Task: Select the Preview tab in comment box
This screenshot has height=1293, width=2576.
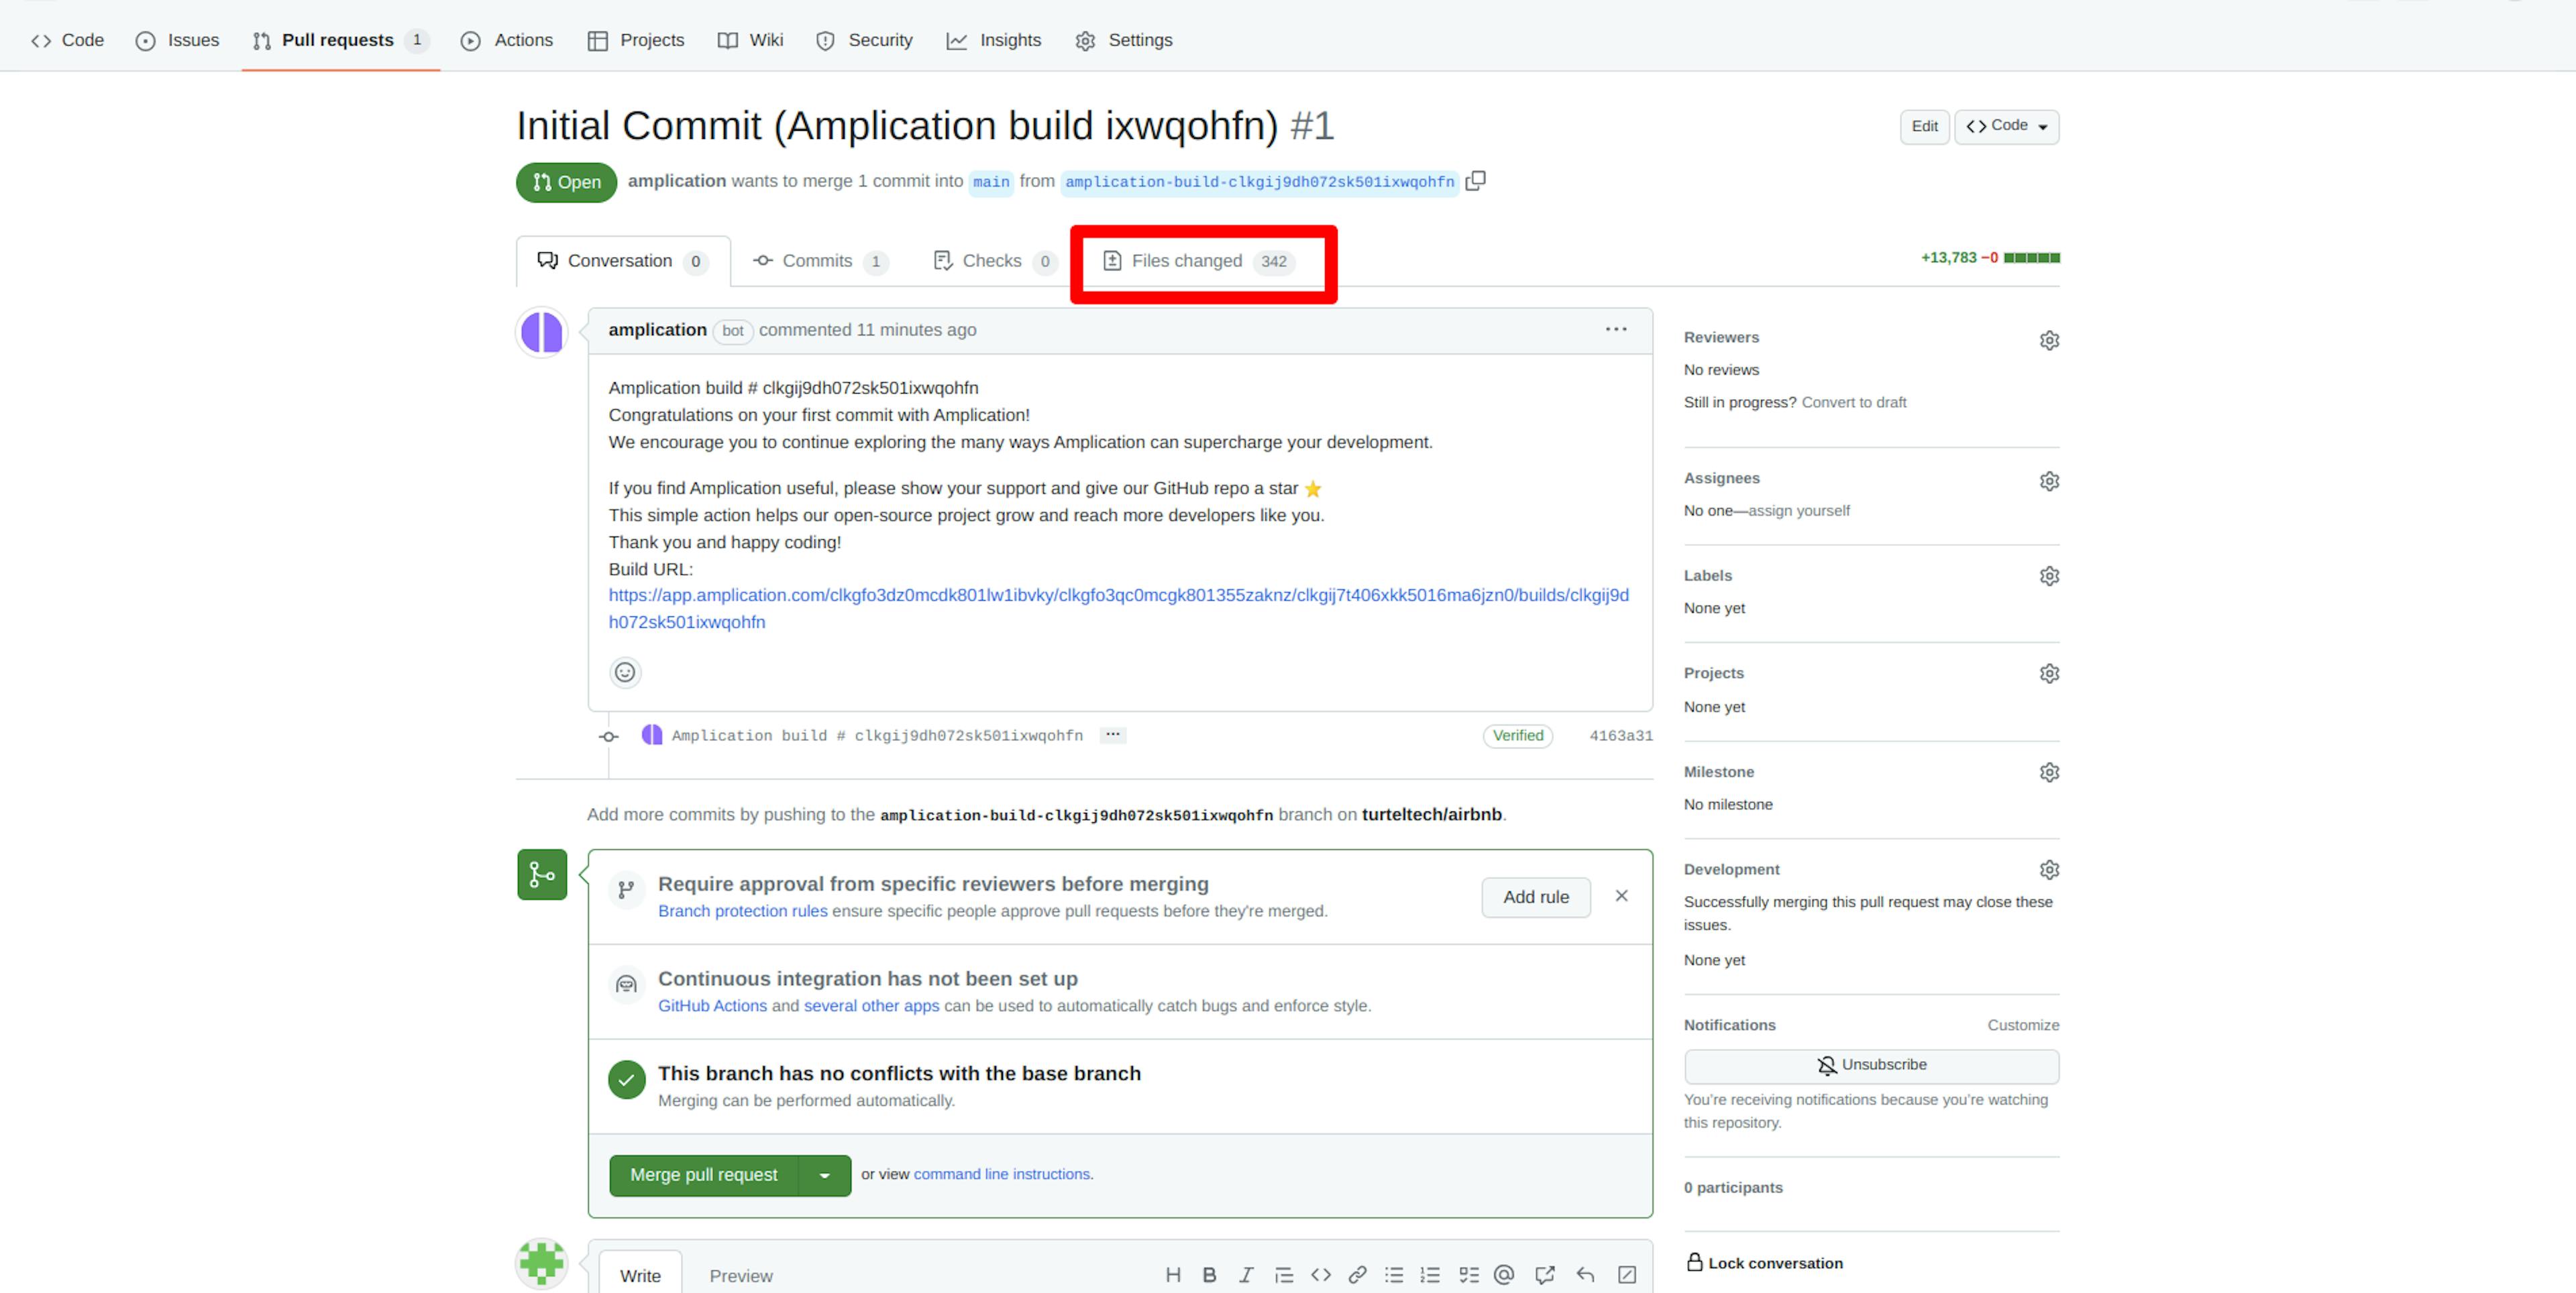Action: tap(740, 1276)
